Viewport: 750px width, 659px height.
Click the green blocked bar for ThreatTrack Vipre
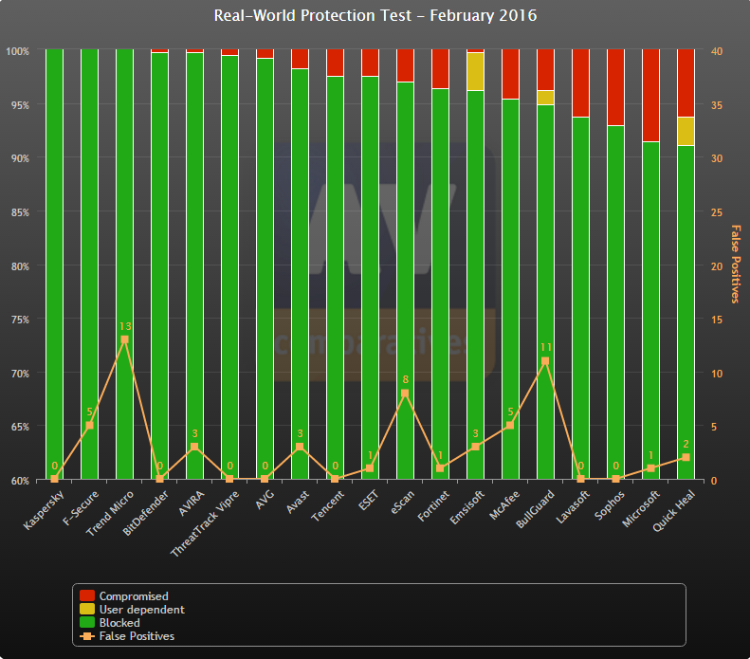(229, 267)
